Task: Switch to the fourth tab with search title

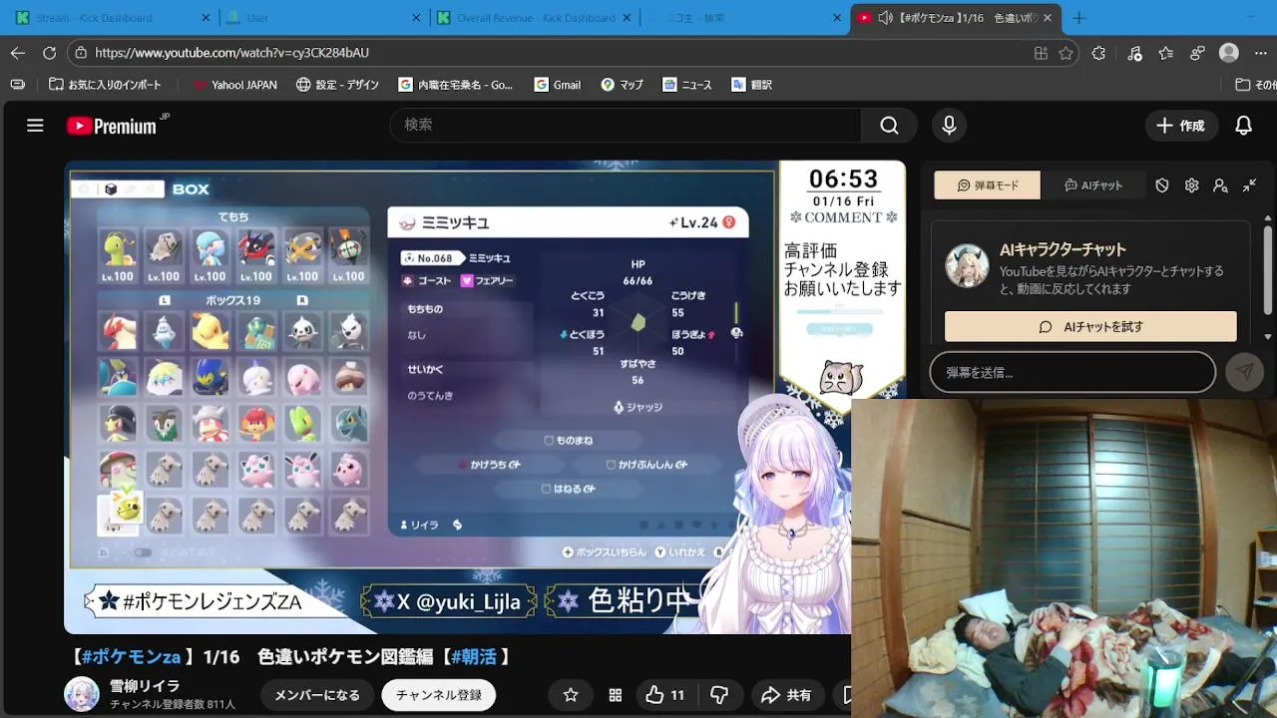Action: point(745,18)
